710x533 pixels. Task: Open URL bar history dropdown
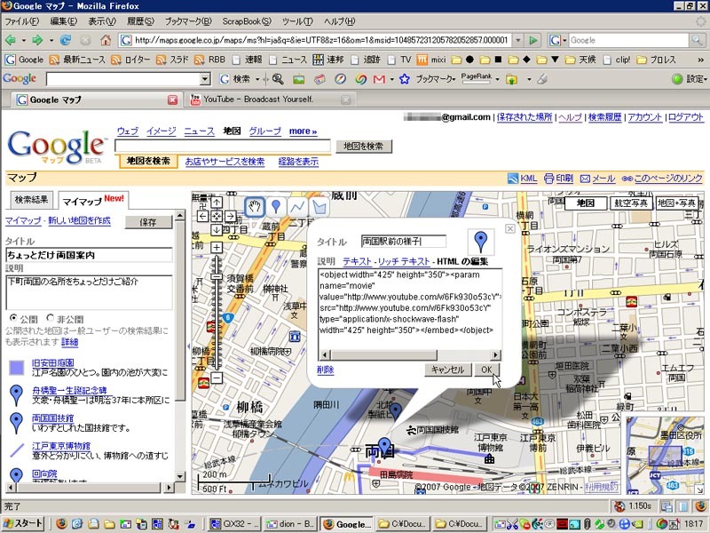518,40
